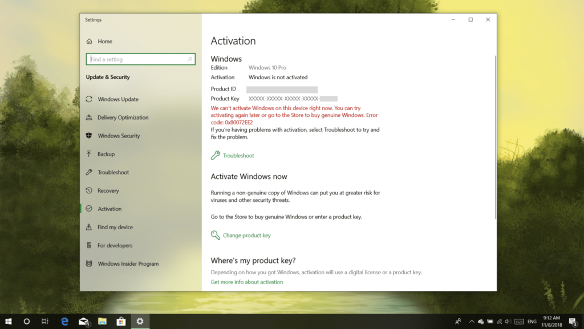Click the volume speaker tray icon

(x=508, y=322)
